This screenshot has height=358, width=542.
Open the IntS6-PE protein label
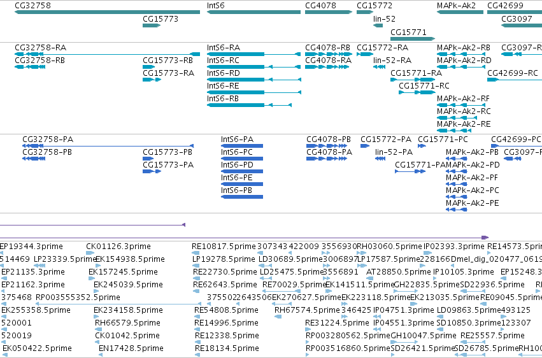(x=236, y=178)
